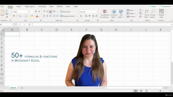Apply accounting dollar format
The image size is (173, 97).
(81, 16)
